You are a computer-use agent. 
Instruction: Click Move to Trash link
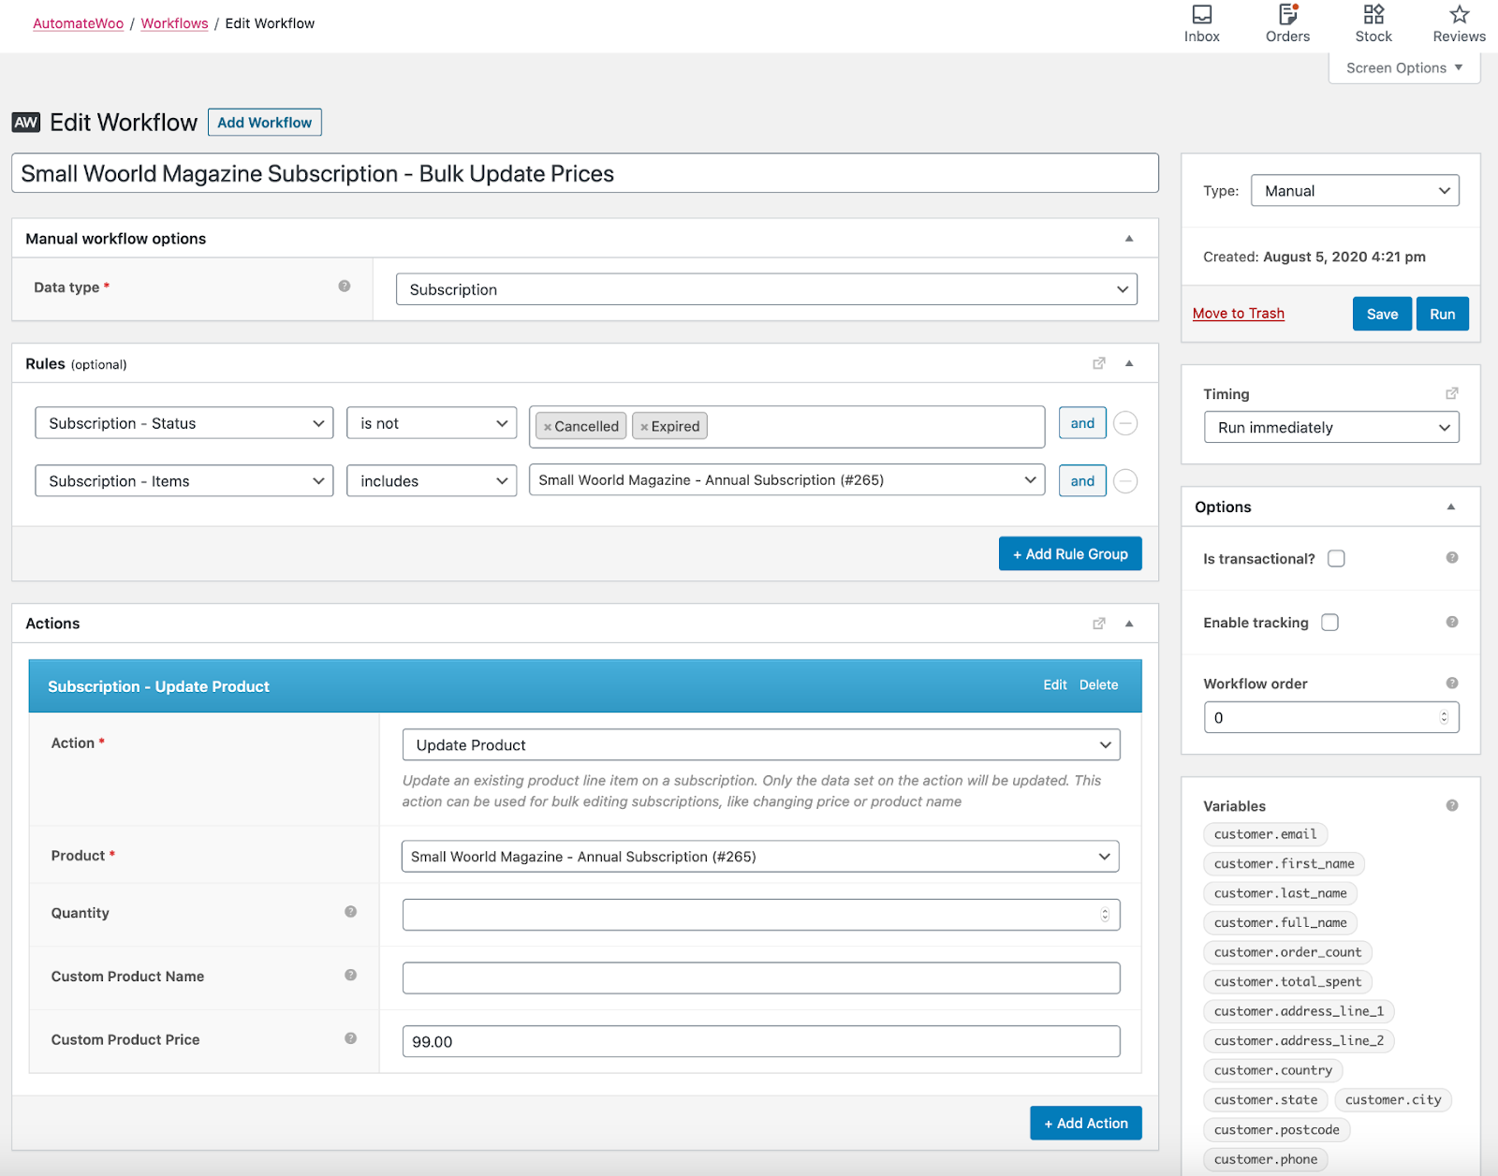tap(1238, 314)
